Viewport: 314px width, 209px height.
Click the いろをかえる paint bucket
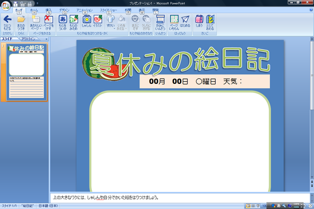(121, 19)
